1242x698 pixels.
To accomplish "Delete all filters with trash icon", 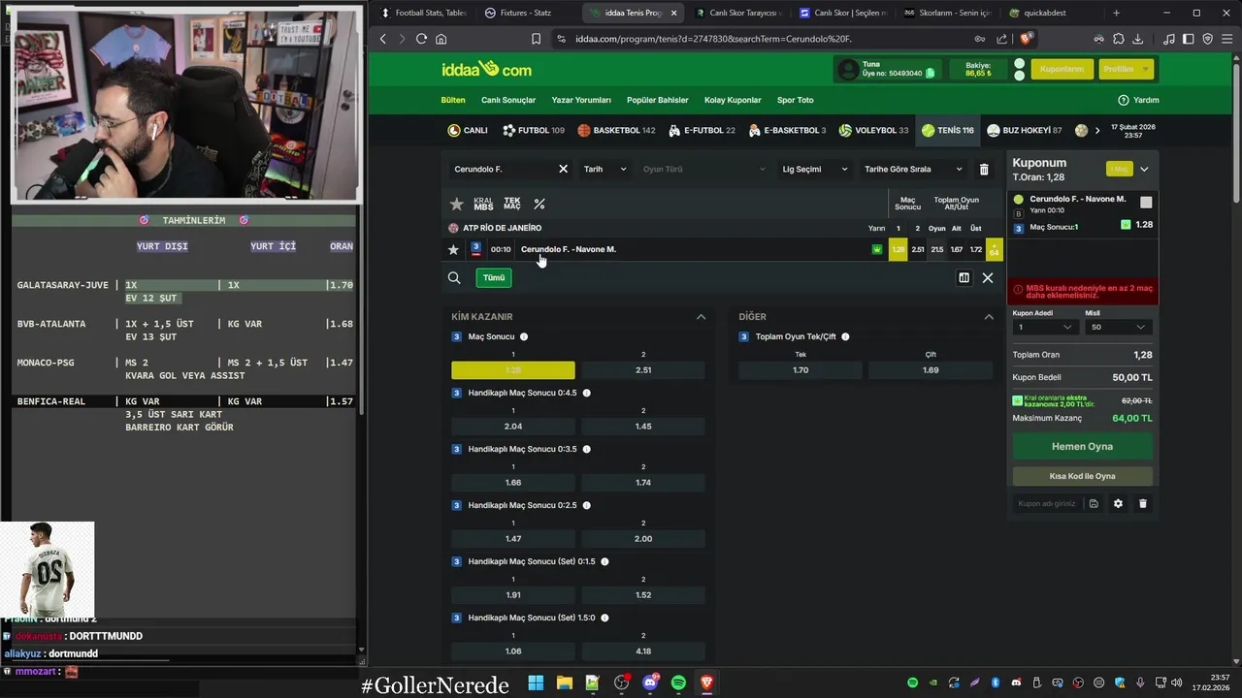I will coord(984,169).
